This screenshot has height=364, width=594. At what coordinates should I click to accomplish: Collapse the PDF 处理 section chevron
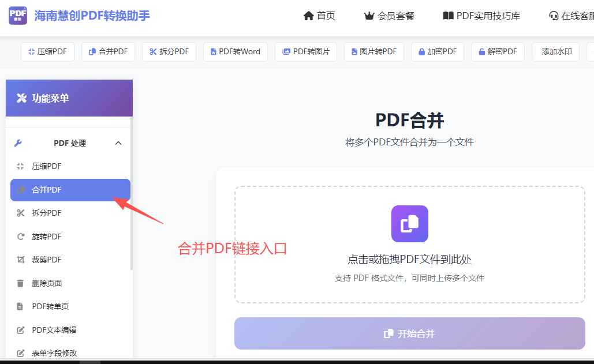pyautogui.click(x=118, y=143)
